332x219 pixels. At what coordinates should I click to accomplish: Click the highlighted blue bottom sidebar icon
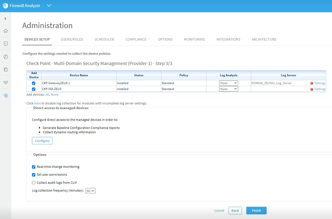click(6, 95)
